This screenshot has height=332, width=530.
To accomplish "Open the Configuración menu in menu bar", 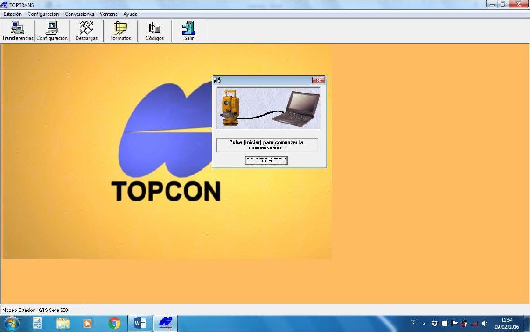I will 43,14.
